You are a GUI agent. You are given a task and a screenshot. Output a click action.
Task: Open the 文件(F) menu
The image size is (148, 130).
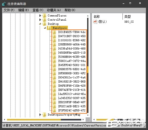click(x=9, y=10)
